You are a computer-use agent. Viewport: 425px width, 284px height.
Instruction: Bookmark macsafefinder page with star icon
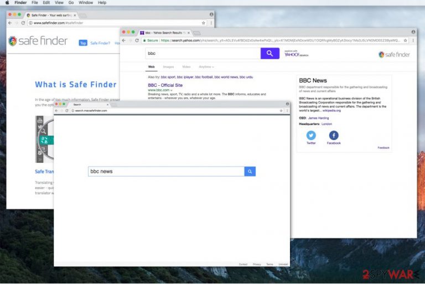point(281,111)
